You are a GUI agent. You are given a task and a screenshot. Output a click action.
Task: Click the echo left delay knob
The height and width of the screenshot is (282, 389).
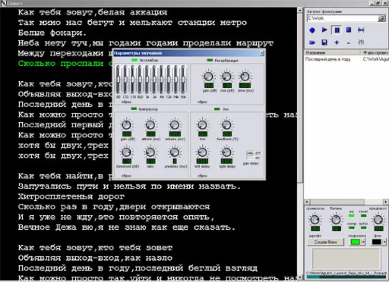[x=202, y=152]
